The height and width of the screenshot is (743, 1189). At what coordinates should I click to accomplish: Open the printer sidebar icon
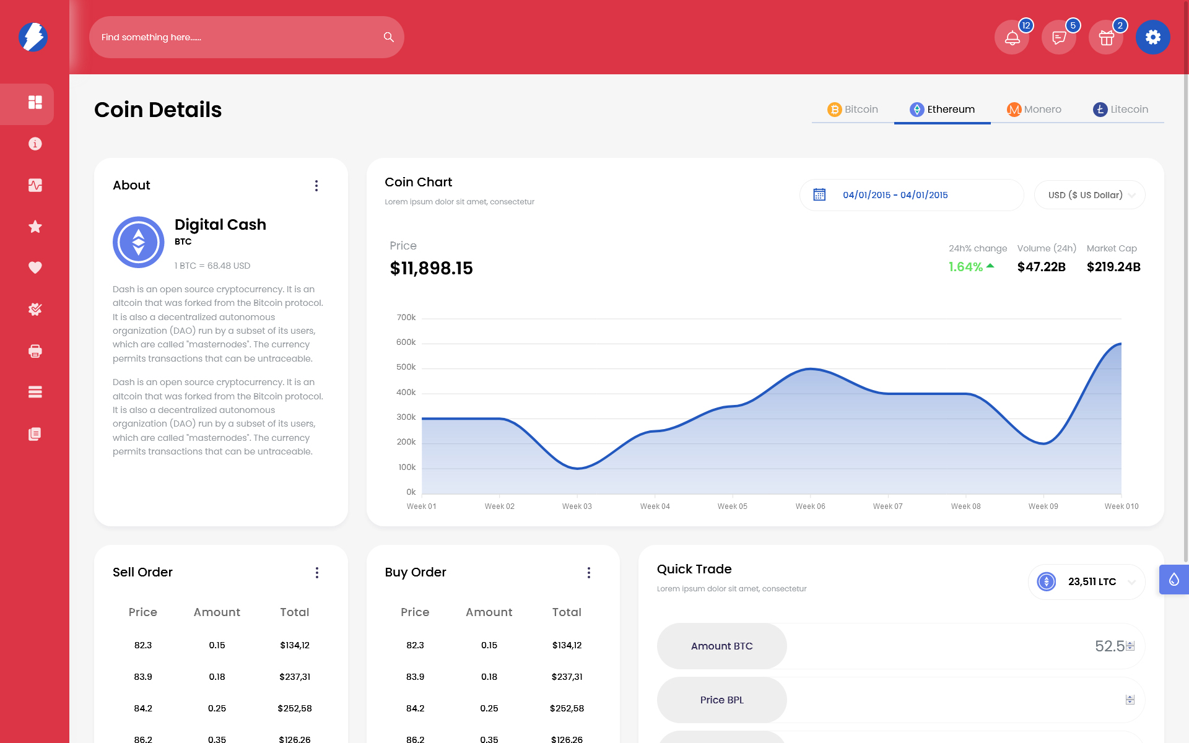tap(35, 351)
